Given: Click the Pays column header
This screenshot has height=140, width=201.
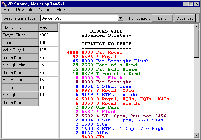Looking at the screenshot, I should [x=48, y=28].
